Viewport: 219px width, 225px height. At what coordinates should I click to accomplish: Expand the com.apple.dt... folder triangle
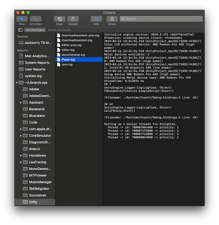tap(21, 129)
